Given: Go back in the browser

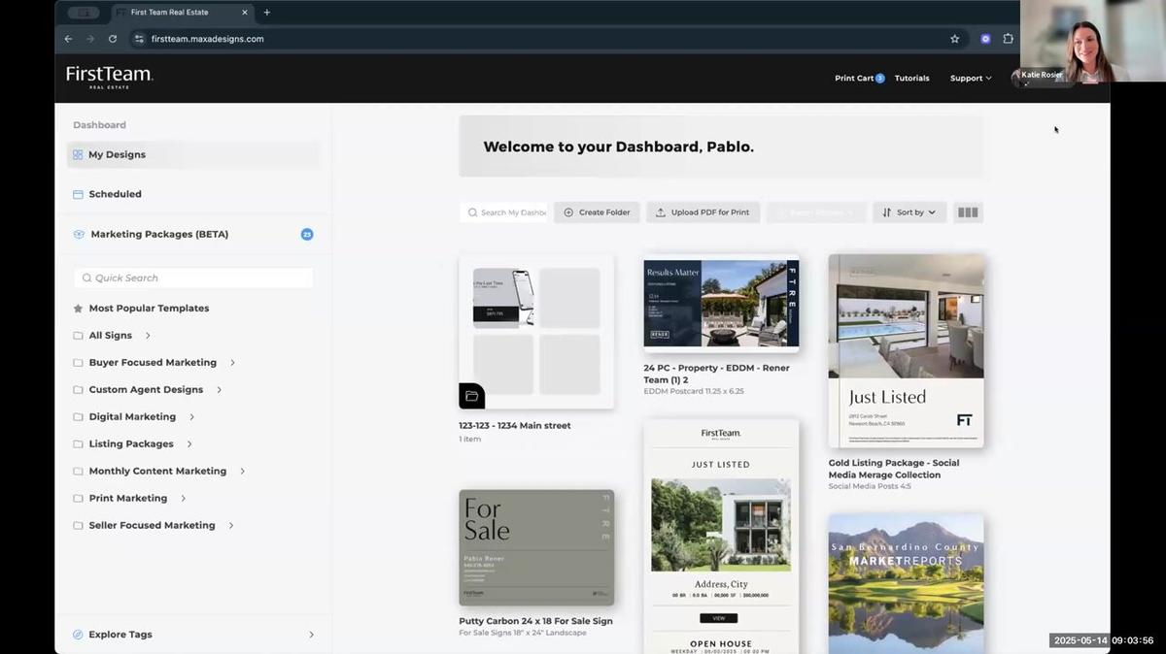Looking at the screenshot, I should pos(68,39).
